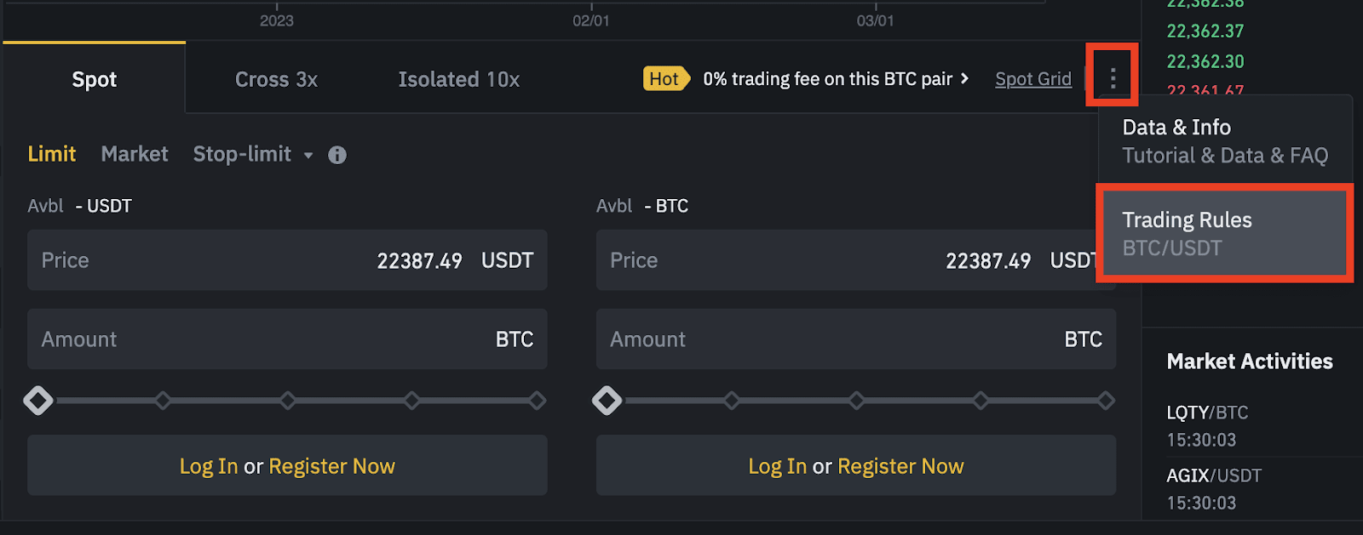Click the sell Amount BTC input field

[855, 339]
